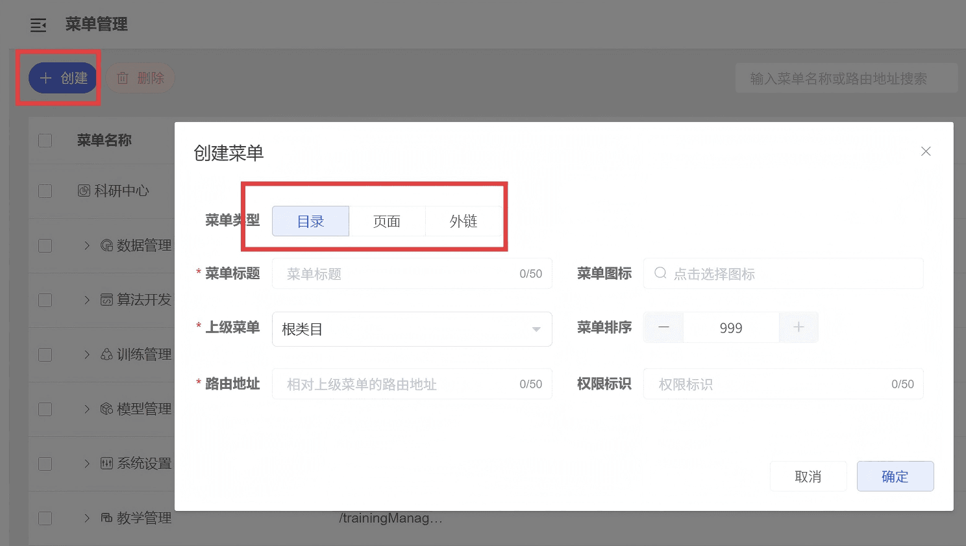Toggle the select-all checkbox beside 菜单名称
The image size is (966, 546).
pyautogui.click(x=45, y=140)
